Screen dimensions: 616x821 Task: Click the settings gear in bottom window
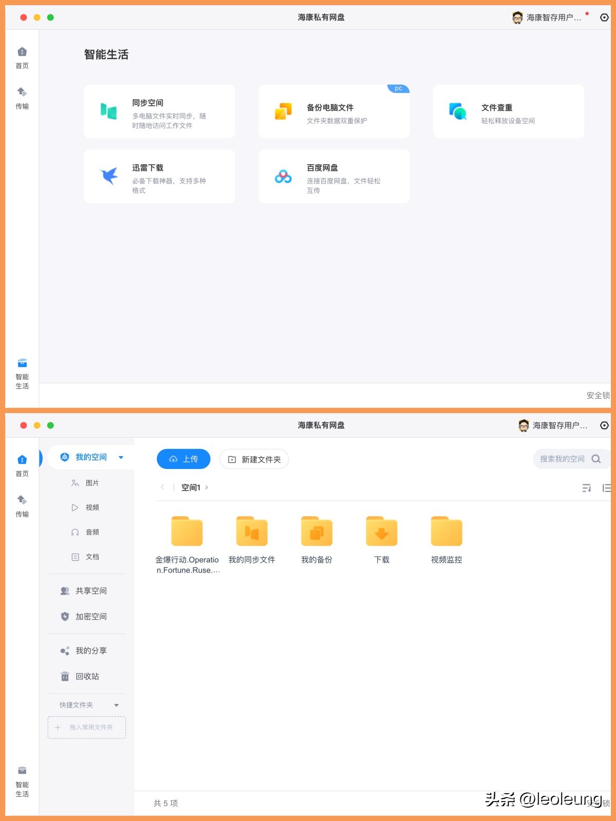pyautogui.click(x=604, y=425)
